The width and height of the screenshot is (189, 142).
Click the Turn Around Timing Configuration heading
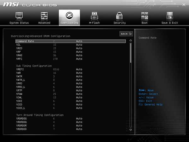point(40,115)
